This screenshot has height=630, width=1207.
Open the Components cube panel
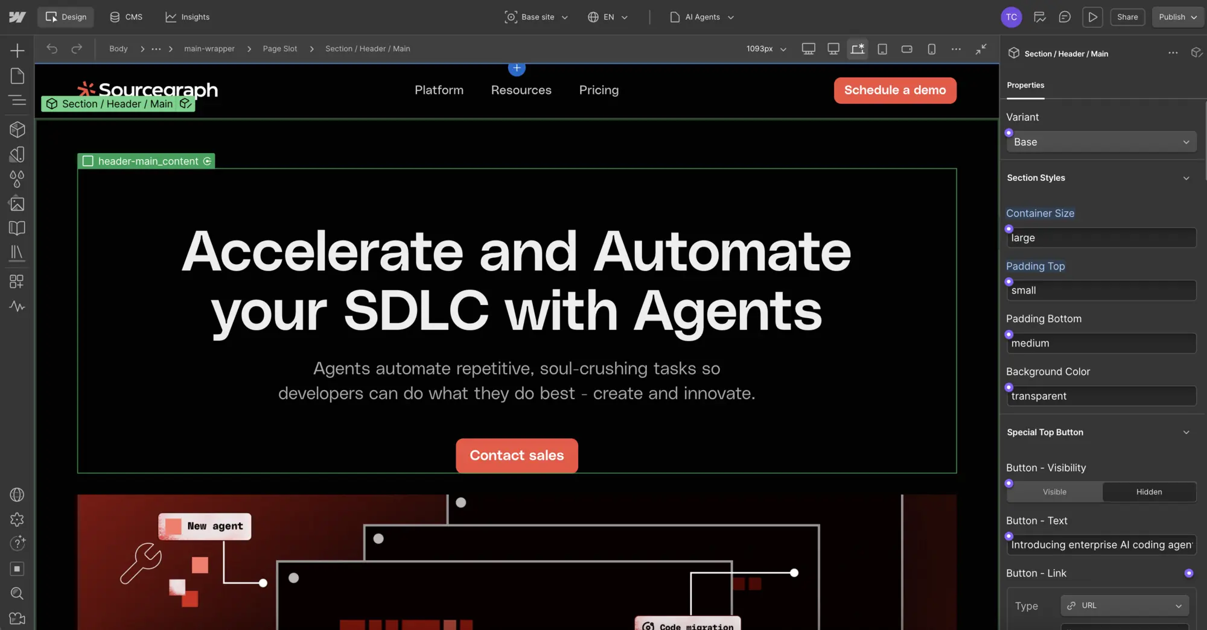tap(17, 129)
